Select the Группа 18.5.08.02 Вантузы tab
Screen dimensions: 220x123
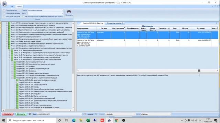(x=93, y=23)
